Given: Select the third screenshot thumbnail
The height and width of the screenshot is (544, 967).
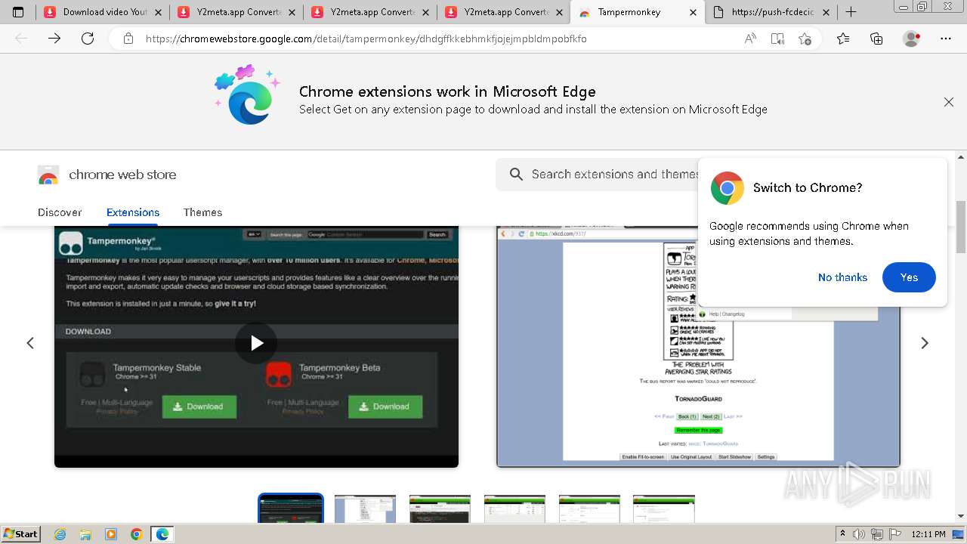Looking at the screenshot, I should pyautogui.click(x=440, y=508).
